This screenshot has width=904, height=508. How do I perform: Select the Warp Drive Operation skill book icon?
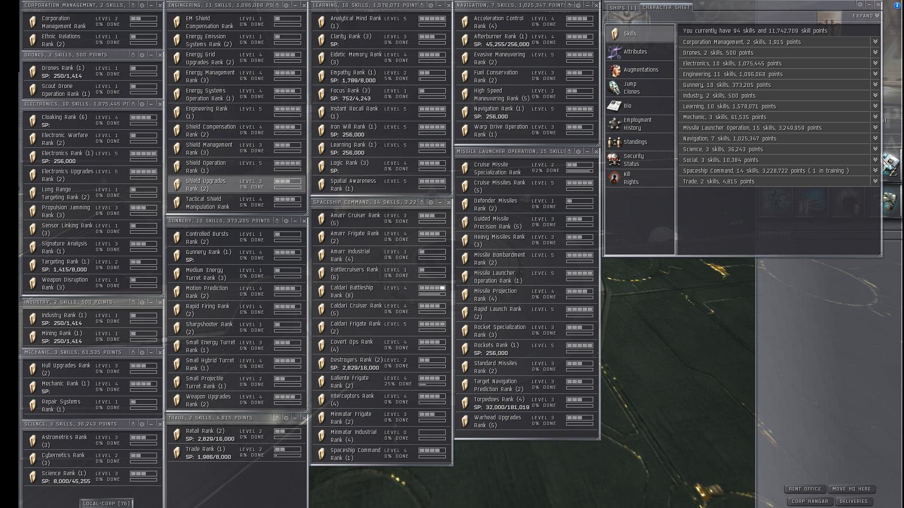(x=464, y=130)
